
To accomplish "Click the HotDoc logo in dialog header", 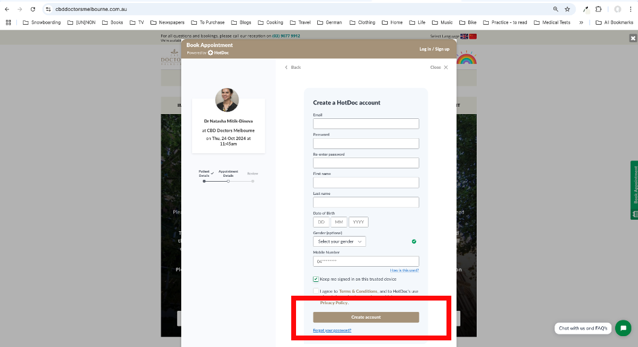I will [219, 53].
